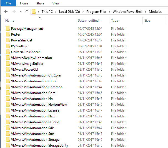Click the PackageManagement folder name

tap(27, 29)
